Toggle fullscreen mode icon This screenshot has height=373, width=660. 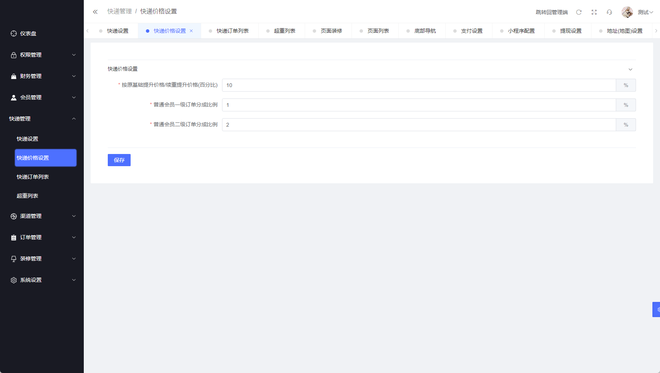click(594, 12)
